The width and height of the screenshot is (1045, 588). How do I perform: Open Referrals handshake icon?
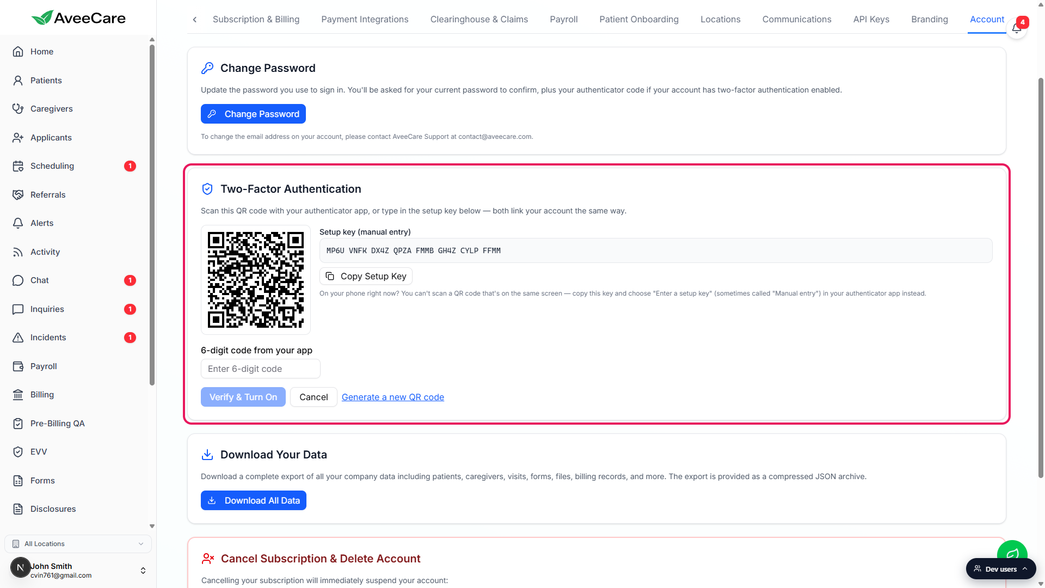[18, 195]
